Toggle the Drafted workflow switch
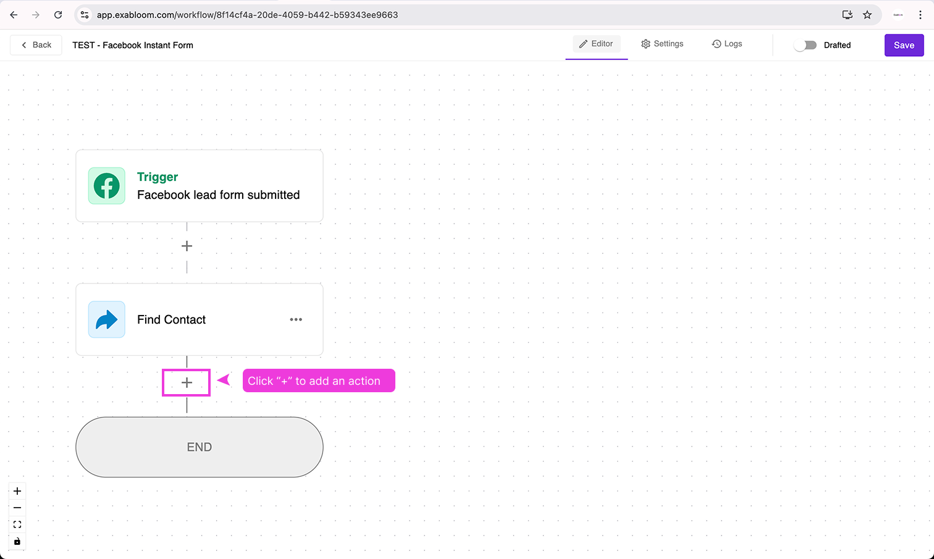934x559 pixels. click(x=805, y=45)
